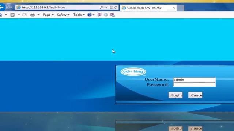Click the Cancel button

[x=195, y=95]
